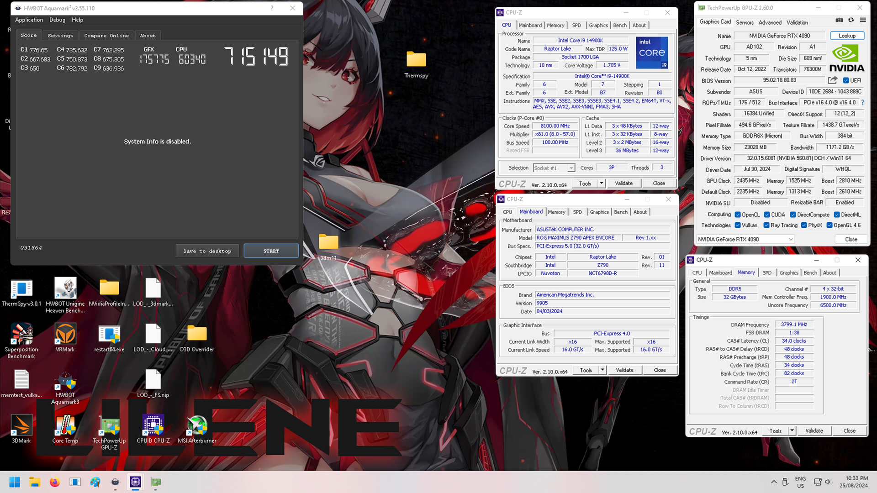This screenshot has height=493, width=877.
Task: Expand Tools dropdown arrow in CPU-Z Memory window
Action: pyautogui.click(x=792, y=430)
